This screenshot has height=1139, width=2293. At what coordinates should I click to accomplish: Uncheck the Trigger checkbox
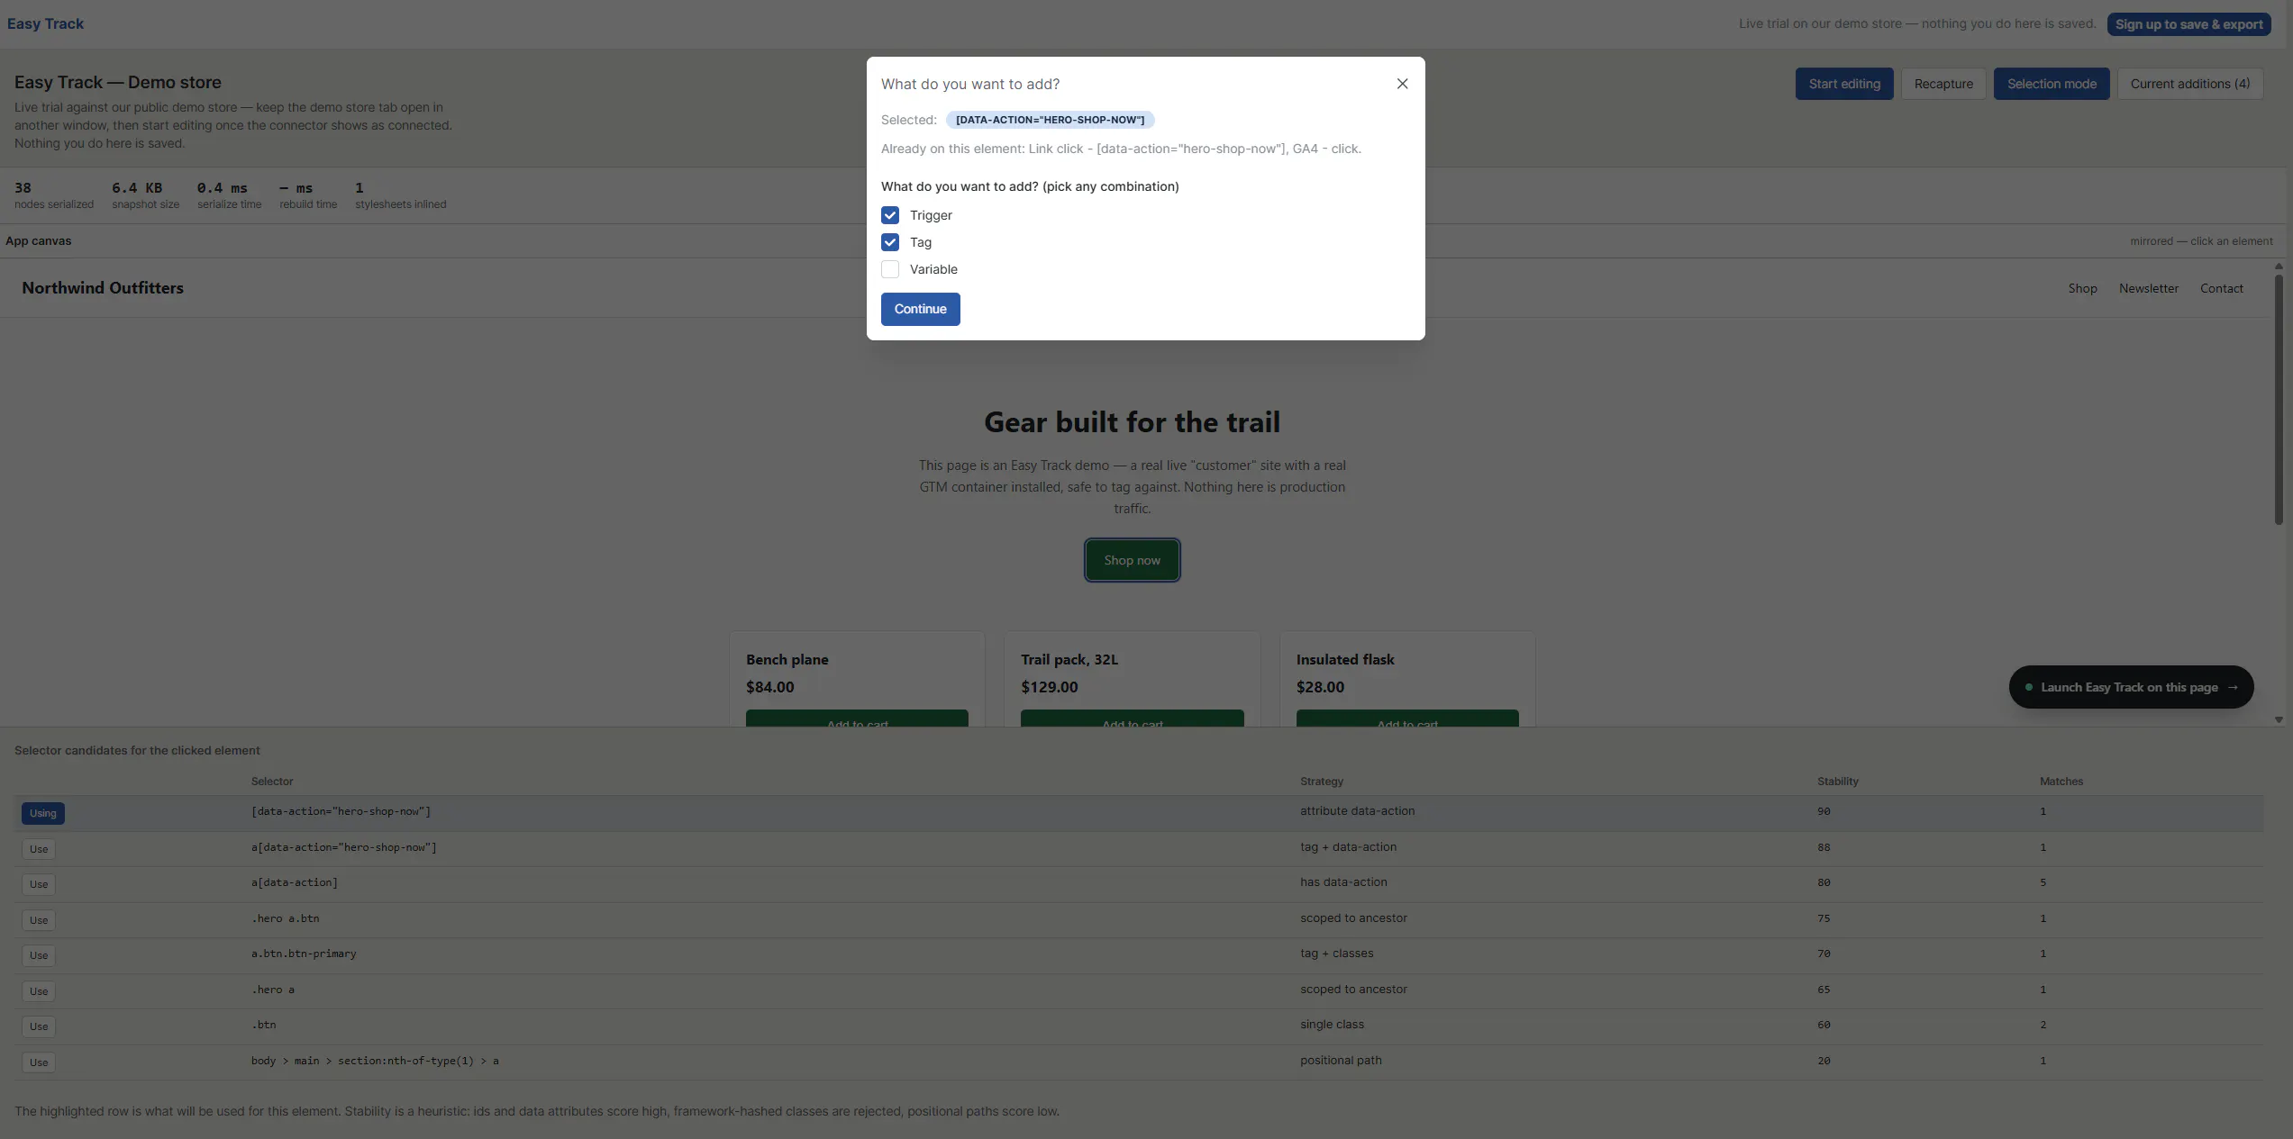tap(890, 215)
